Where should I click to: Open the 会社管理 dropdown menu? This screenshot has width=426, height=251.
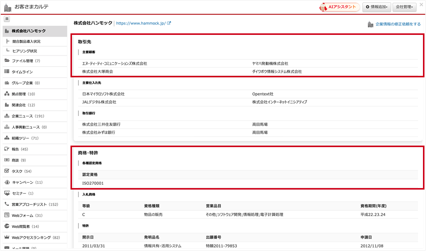coord(405,7)
